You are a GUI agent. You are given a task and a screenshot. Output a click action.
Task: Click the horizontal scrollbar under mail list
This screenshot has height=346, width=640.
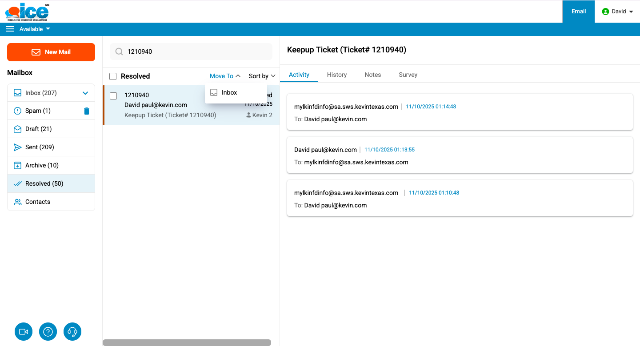187,342
